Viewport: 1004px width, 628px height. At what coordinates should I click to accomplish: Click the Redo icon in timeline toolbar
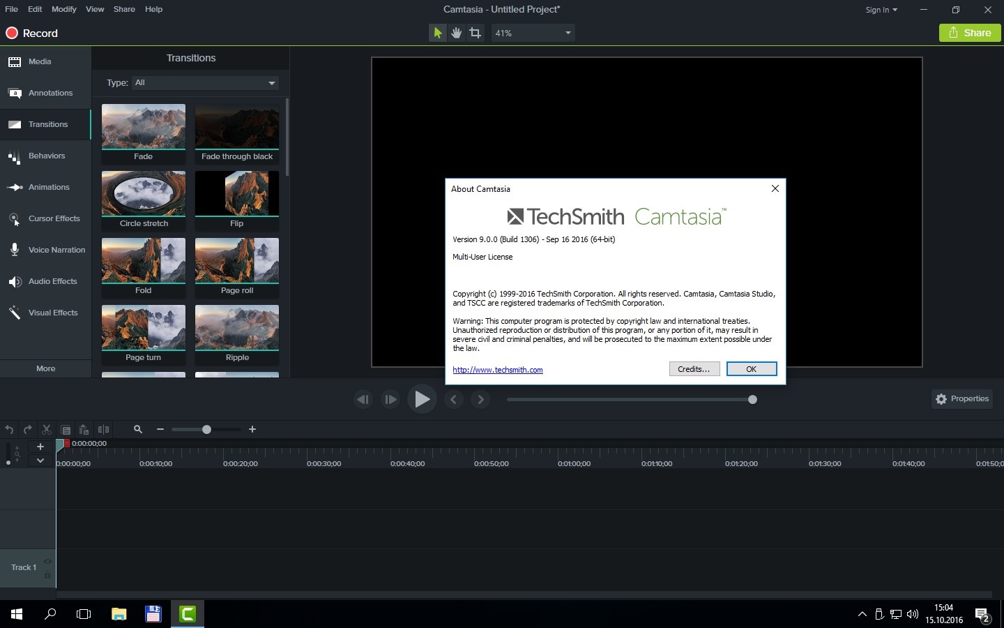(x=28, y=430)
